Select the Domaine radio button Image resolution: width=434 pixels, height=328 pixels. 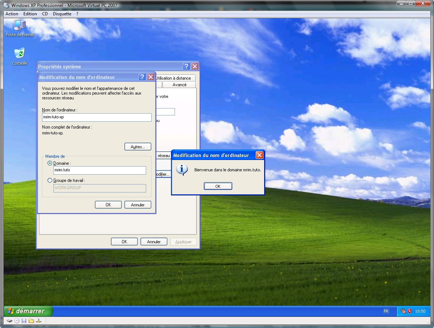point(50,163)
